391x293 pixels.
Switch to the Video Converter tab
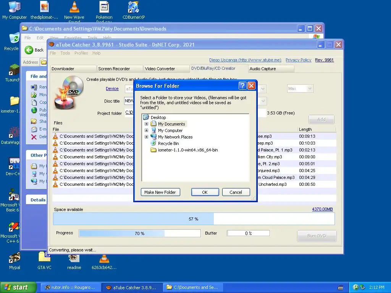(x=166, y=69)
